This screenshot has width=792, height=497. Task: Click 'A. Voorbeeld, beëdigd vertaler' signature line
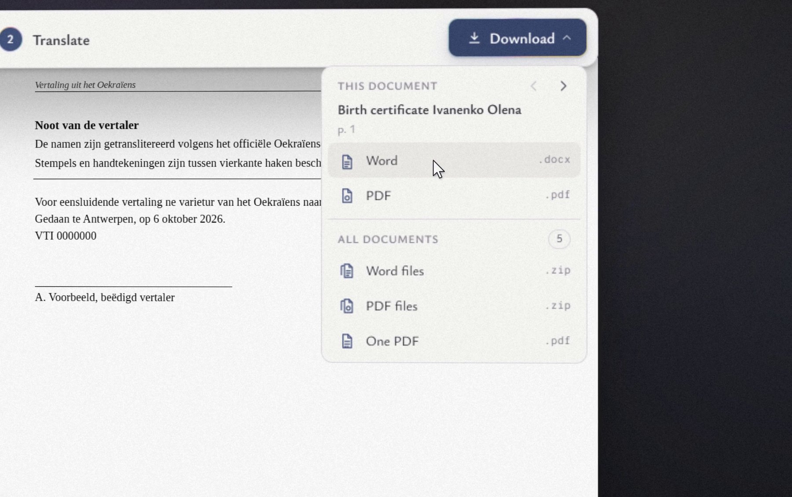coord(105,297)
